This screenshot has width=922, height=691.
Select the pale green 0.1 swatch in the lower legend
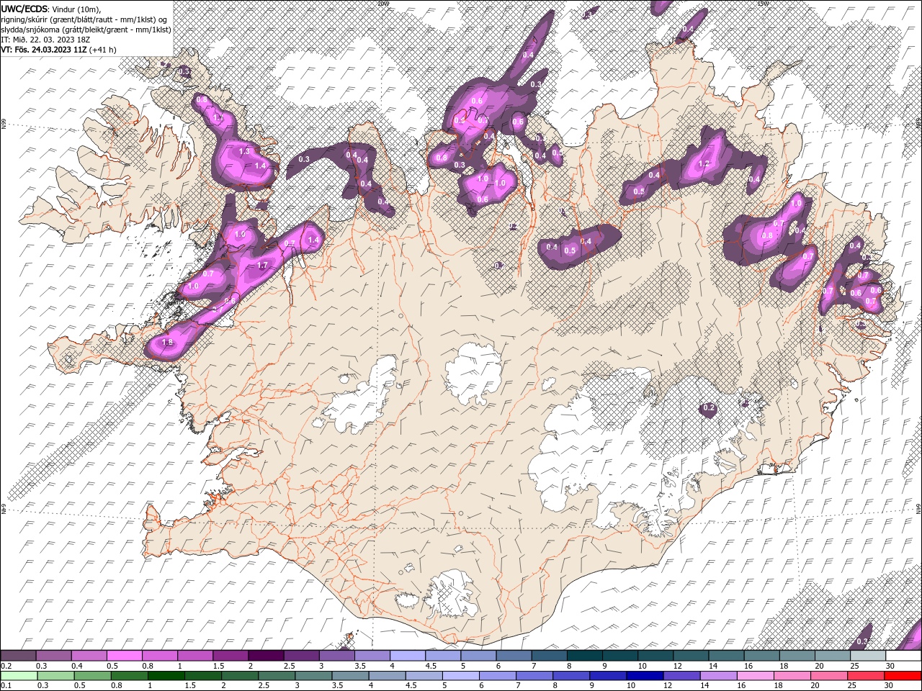18,676
